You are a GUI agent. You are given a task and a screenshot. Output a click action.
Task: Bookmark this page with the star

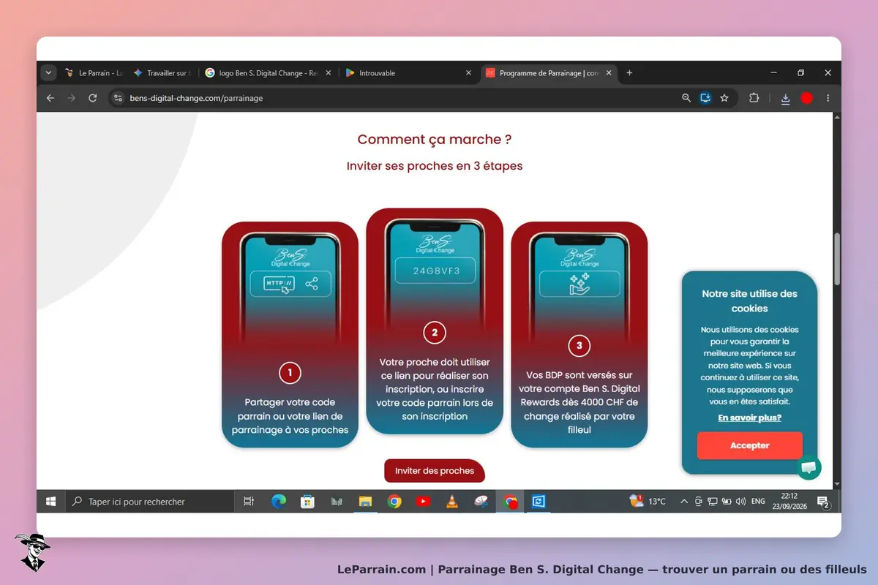[724, 98]
